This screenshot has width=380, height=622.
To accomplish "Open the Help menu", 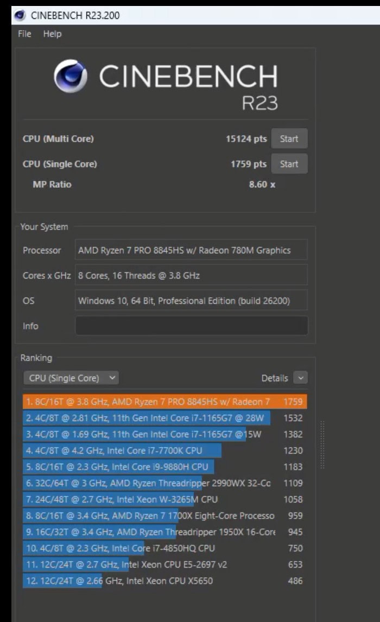I will [x=53, y=34].
